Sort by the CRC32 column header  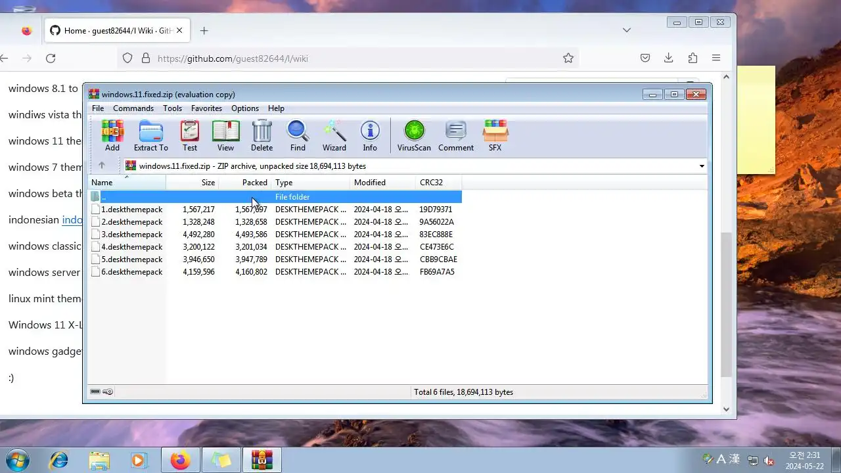(439, 183)
